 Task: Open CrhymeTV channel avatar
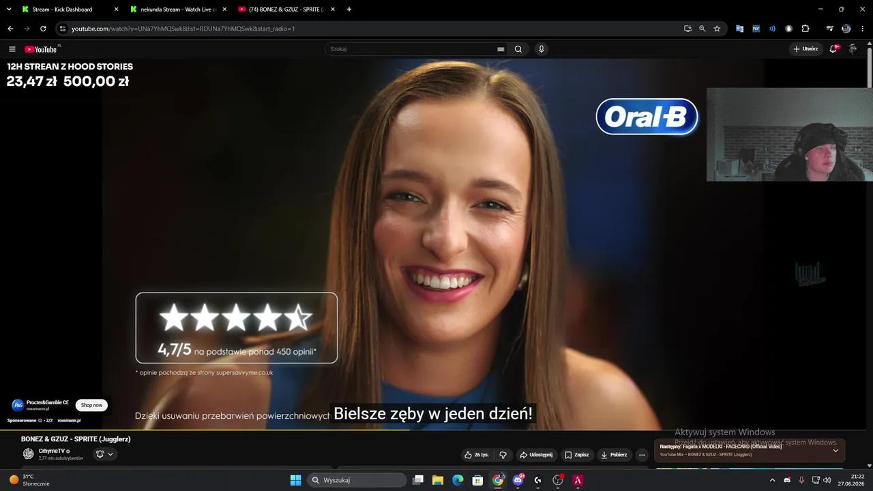click(x=28, y=454)
